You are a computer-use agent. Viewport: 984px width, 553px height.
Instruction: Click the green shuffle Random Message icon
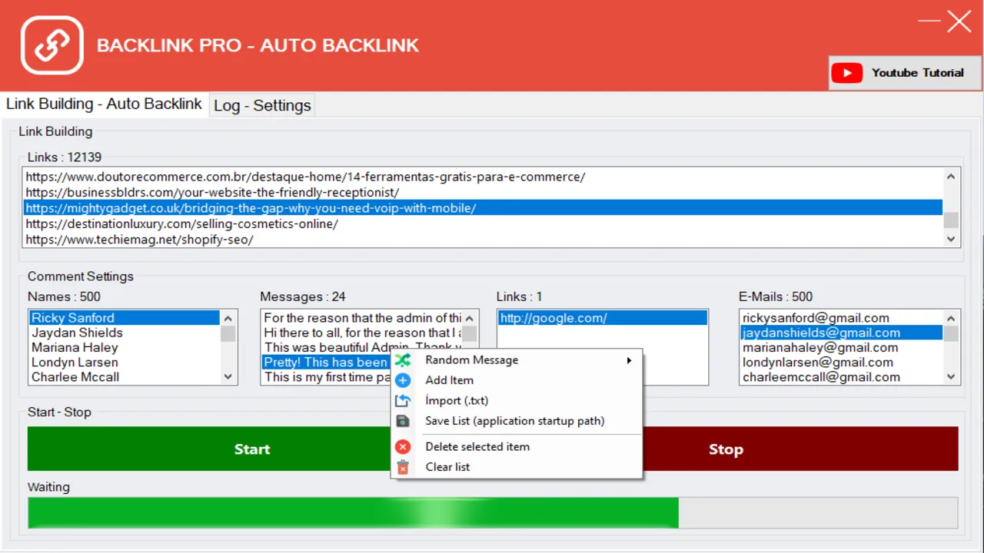pyautogui.click(x=403, y=360)
